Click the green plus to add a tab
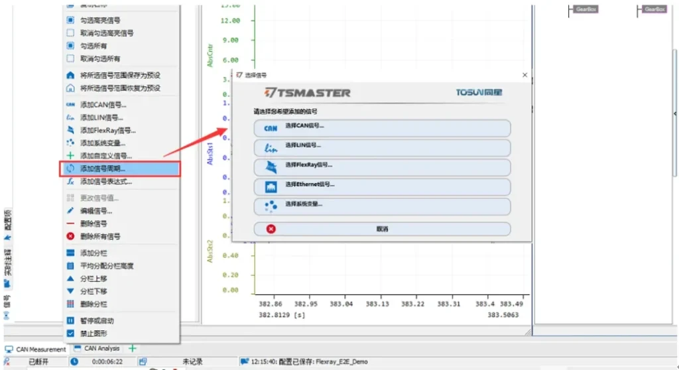679x370 pixels. (x=133, y=348)
